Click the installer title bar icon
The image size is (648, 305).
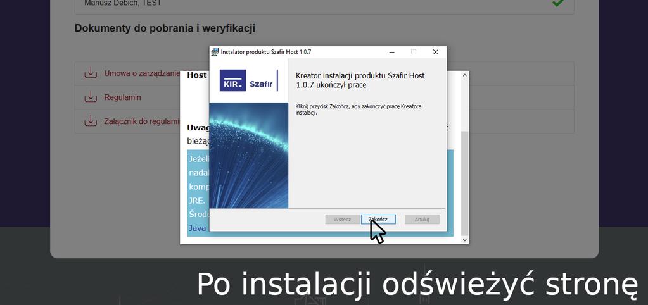(215, 52)
